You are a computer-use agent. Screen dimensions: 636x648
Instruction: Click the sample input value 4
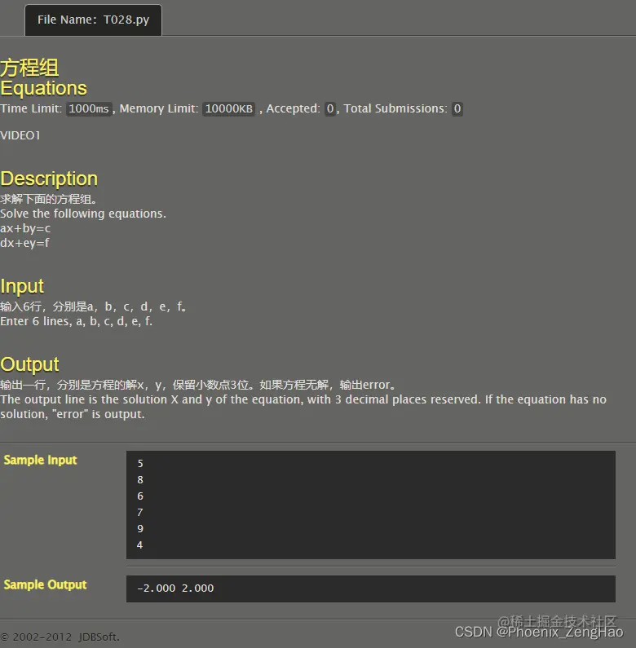click(x=139, y=545)
